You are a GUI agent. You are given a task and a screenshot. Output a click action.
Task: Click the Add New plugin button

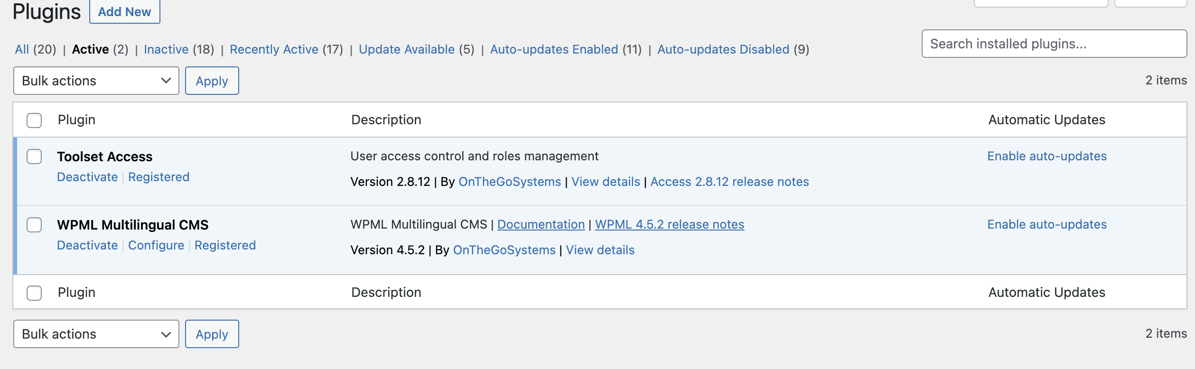point(124,12)
